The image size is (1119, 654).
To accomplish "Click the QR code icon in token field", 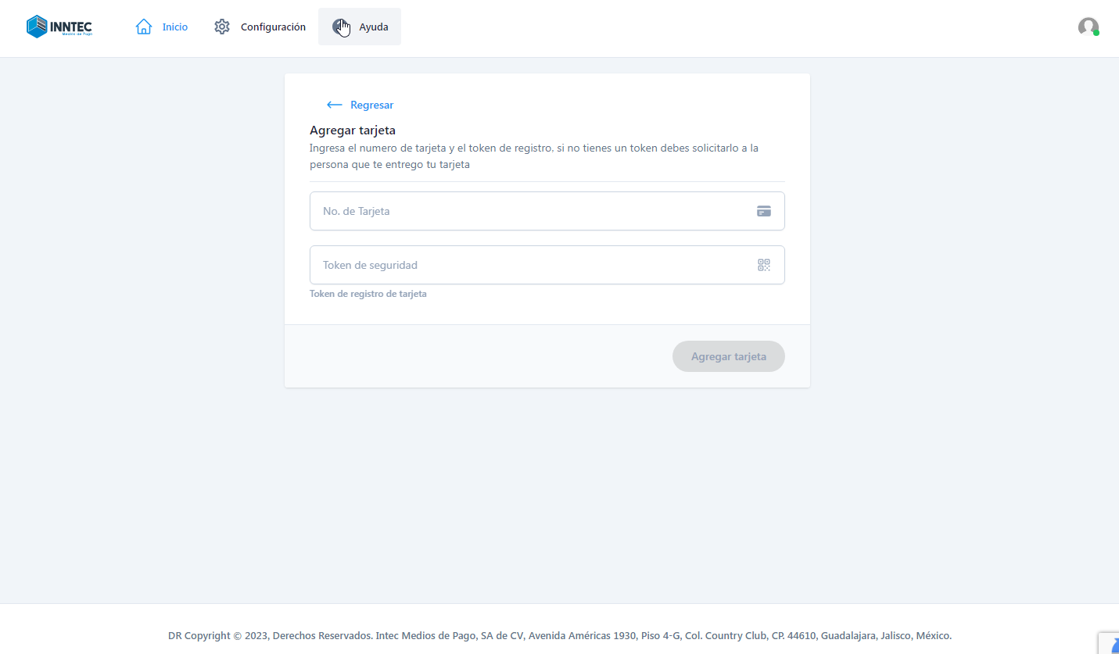I will 764,265.
